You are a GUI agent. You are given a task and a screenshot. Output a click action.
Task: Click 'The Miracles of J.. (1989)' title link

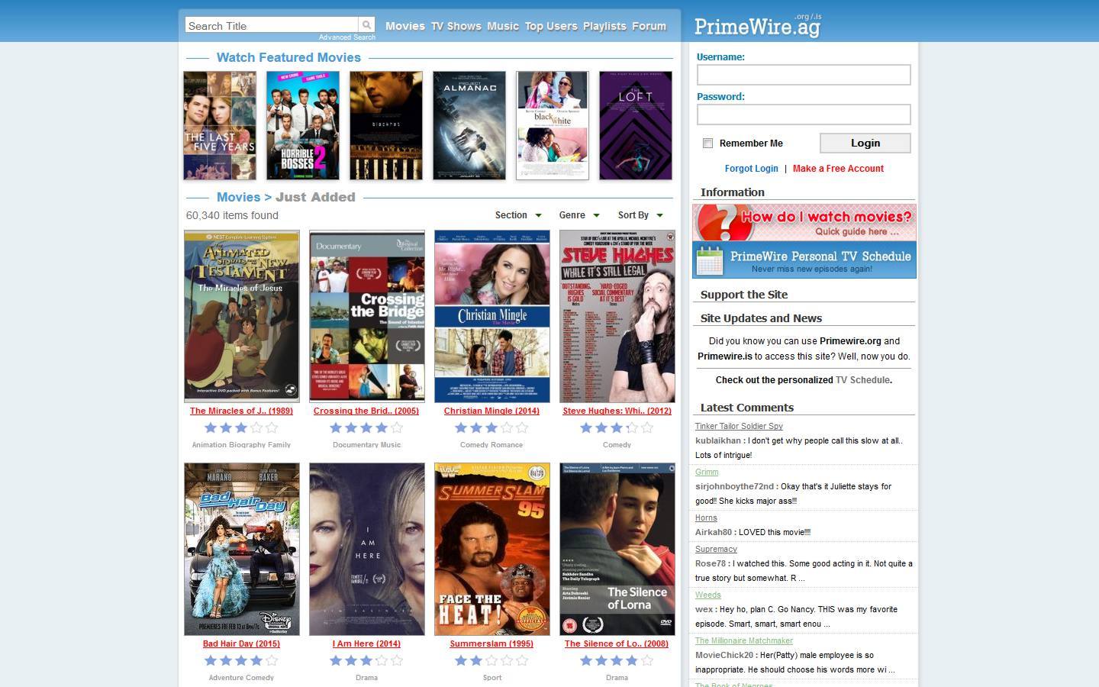pyautogui.click(x=241, y=411)
